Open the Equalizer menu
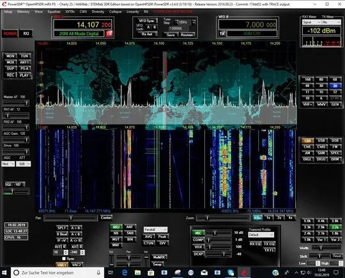This screenshot has height=278, width=345. [x=54, y=12]
